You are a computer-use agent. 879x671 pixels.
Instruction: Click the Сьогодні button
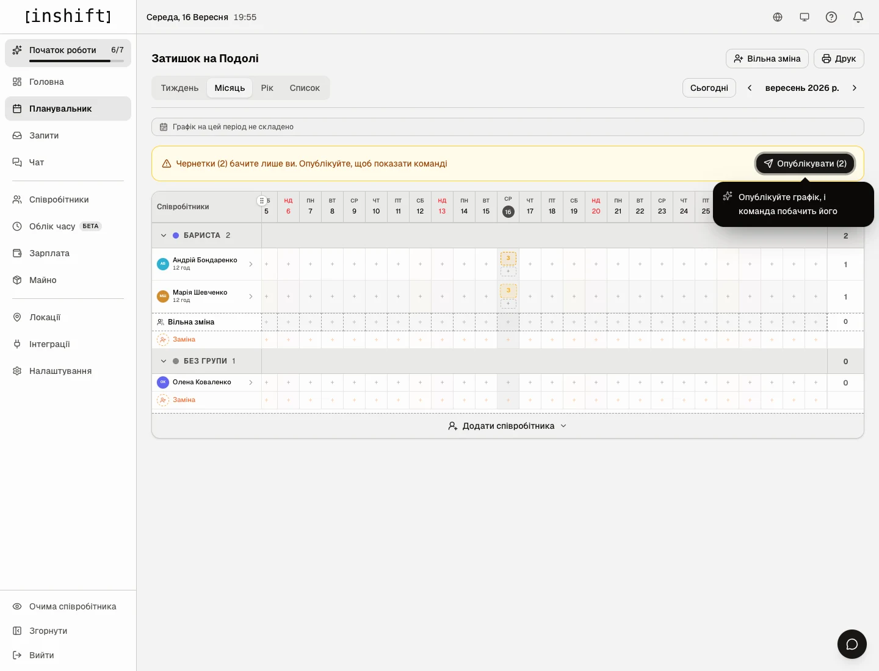click(x=709, y=88)
